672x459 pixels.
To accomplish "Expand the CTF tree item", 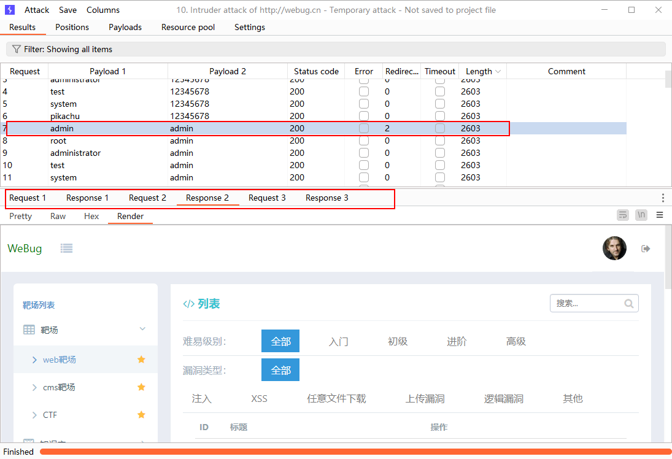I will tap(34, 415).
